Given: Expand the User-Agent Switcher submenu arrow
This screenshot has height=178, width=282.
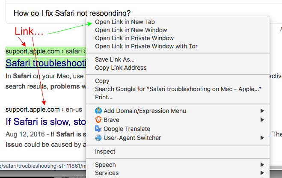Looking at the screenshot, I should [262, 138].
